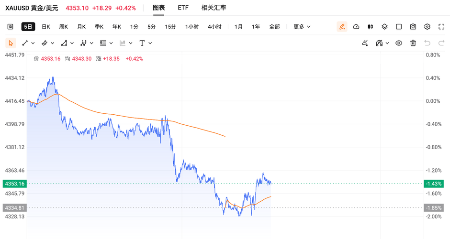Take a chart snapshot with the camera icon

coord(413,27)
